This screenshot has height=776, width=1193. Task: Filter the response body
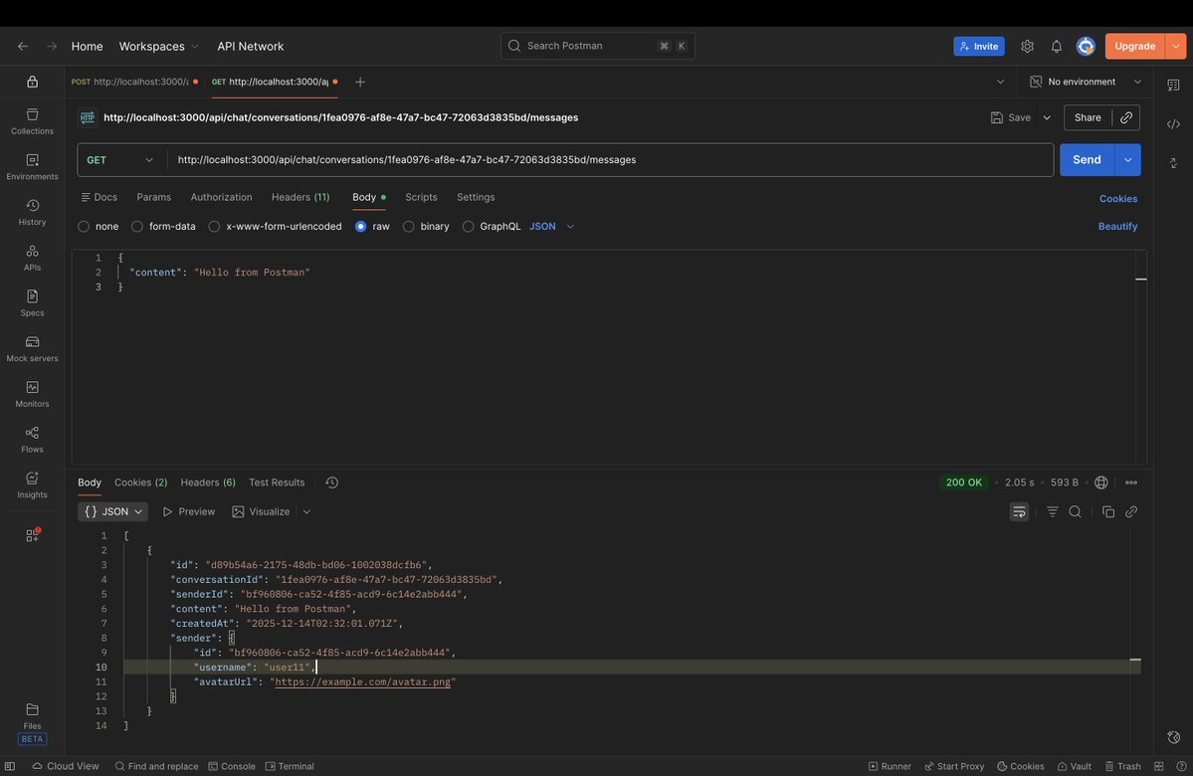click(x=1053, y=512)
